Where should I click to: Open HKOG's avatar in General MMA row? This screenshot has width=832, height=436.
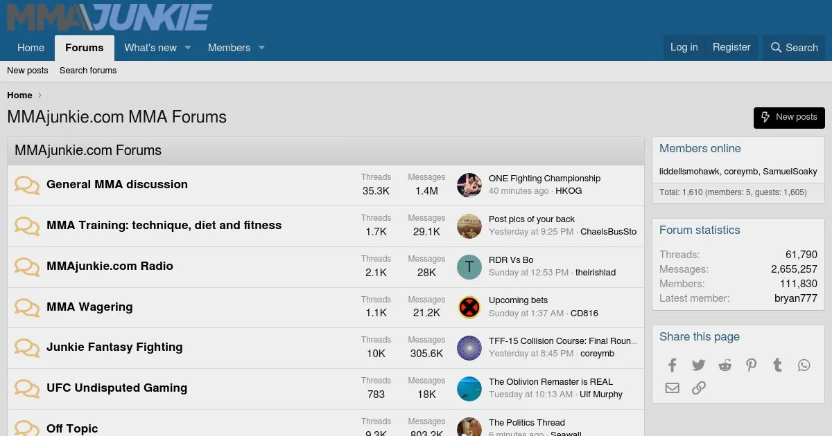tap(469, 185)
